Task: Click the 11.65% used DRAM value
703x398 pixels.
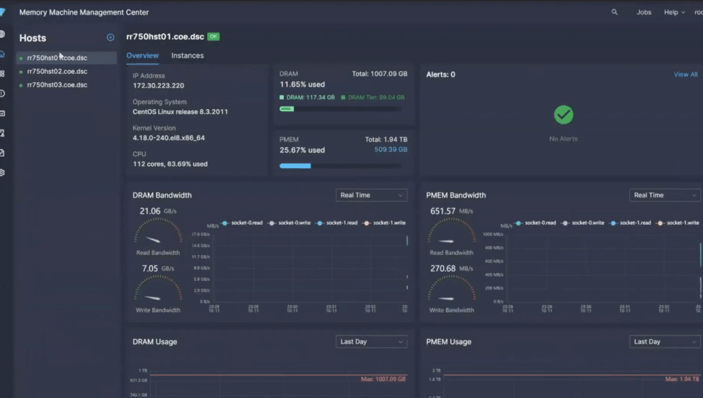Action: (302, 84)
